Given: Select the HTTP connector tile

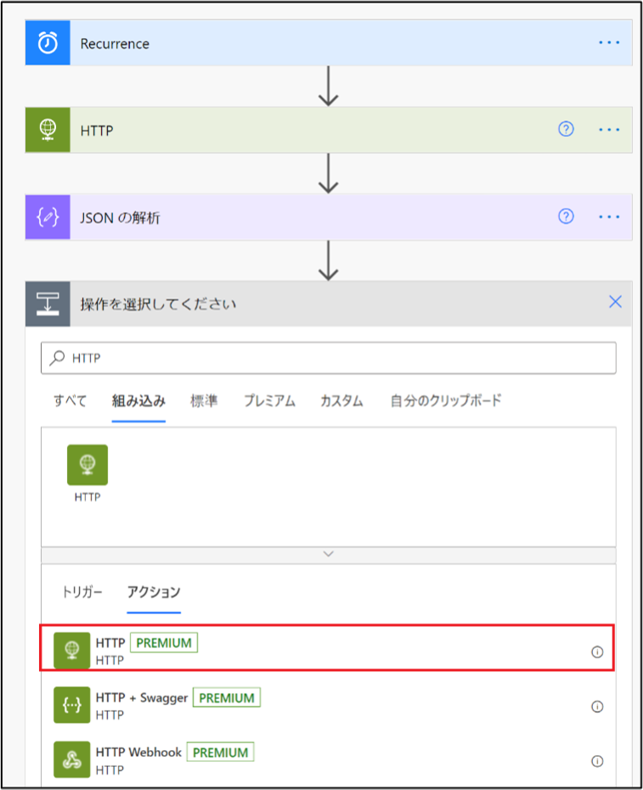Looking at the screenshot, I should (87, 473).
